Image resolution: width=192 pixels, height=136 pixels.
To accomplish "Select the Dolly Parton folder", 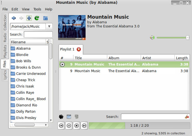I will pyautogui.click(x=26, y=112).
